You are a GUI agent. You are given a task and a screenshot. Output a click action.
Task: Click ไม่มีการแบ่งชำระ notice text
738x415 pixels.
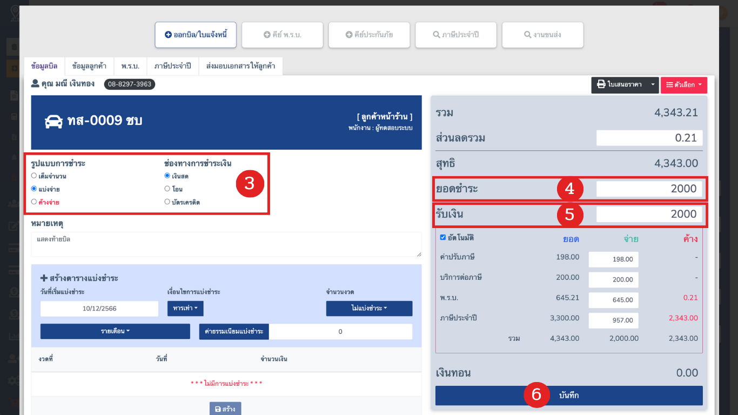[226, 384]
